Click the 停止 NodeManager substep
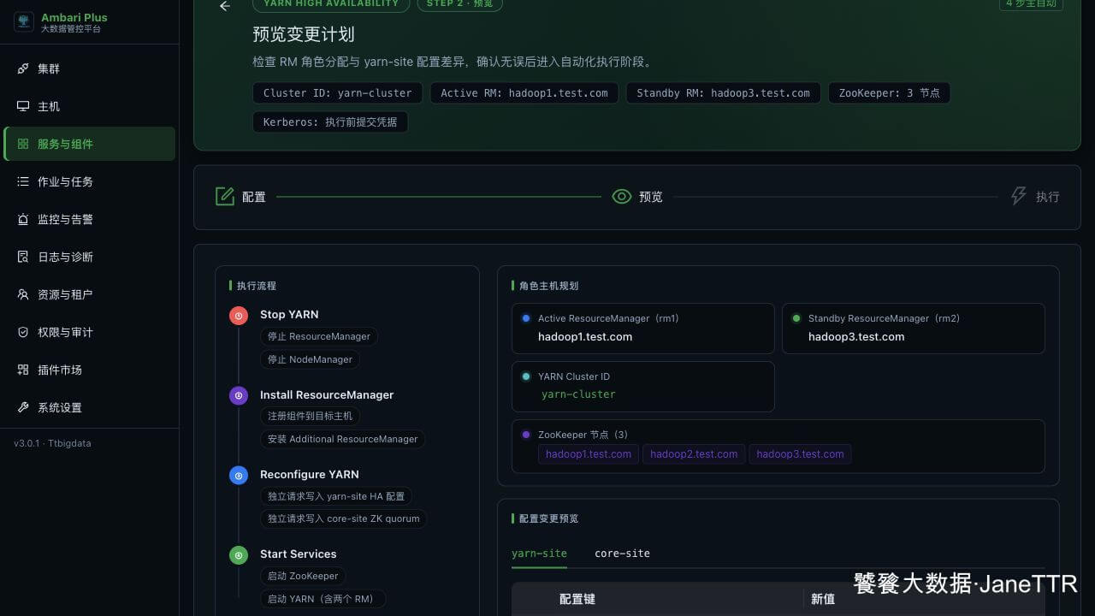The width and height of the screenshot is (1095, 616). (x=310, y=360)
